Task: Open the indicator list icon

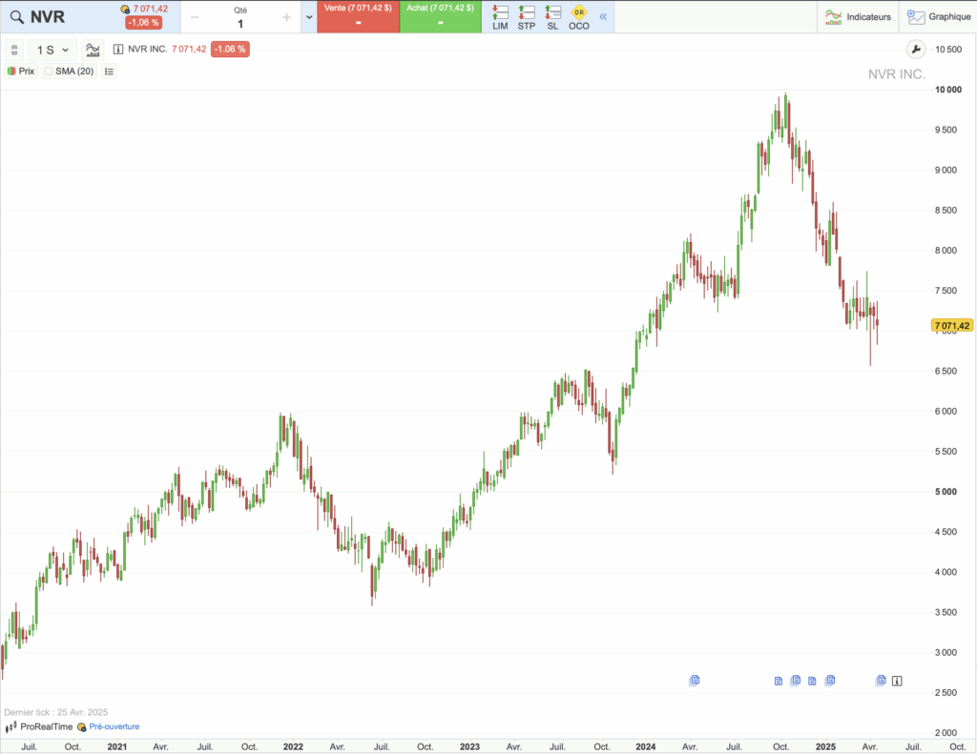Action: click(109, 71)
